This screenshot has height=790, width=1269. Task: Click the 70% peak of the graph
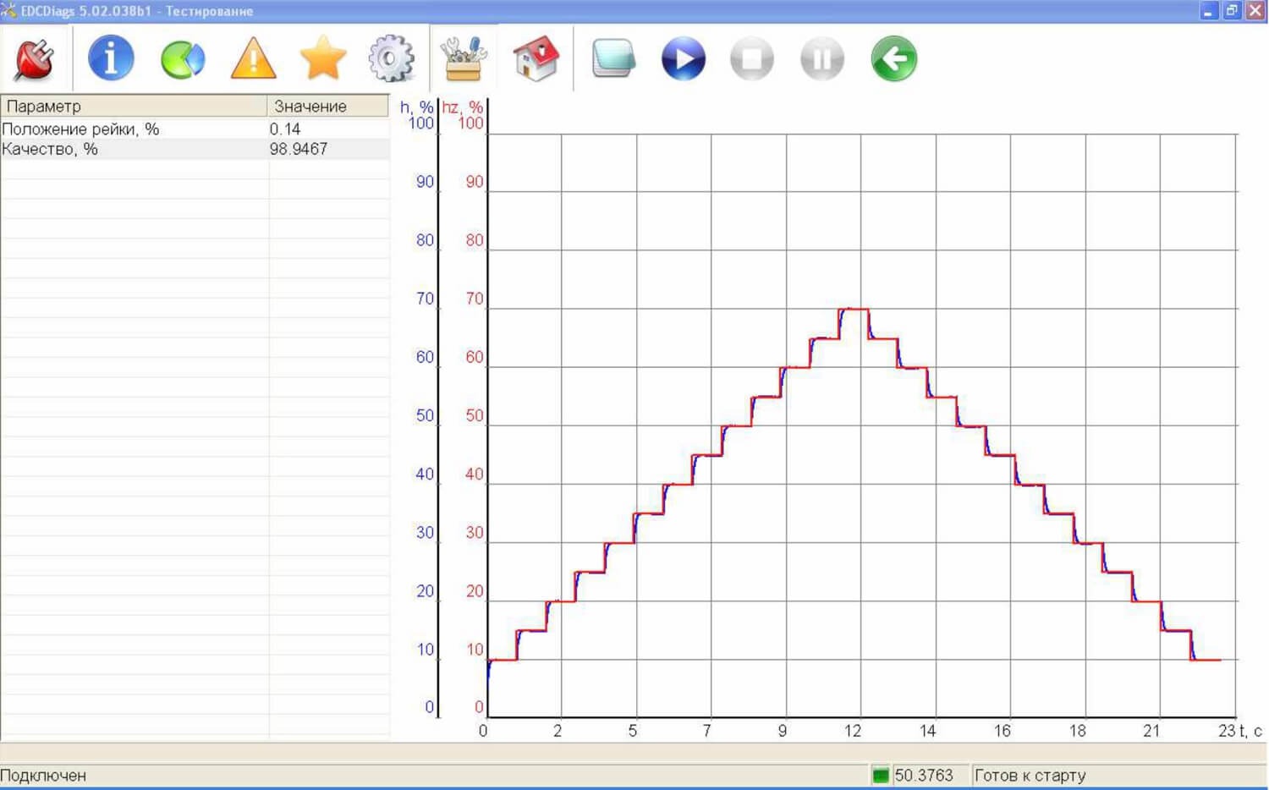(854, 309)
